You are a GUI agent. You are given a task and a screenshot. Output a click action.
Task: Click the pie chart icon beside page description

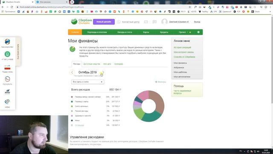click(73, 49)
